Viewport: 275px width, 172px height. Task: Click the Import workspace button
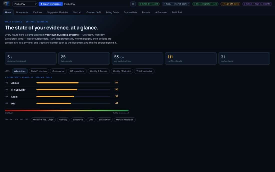(x=51, y=4)
